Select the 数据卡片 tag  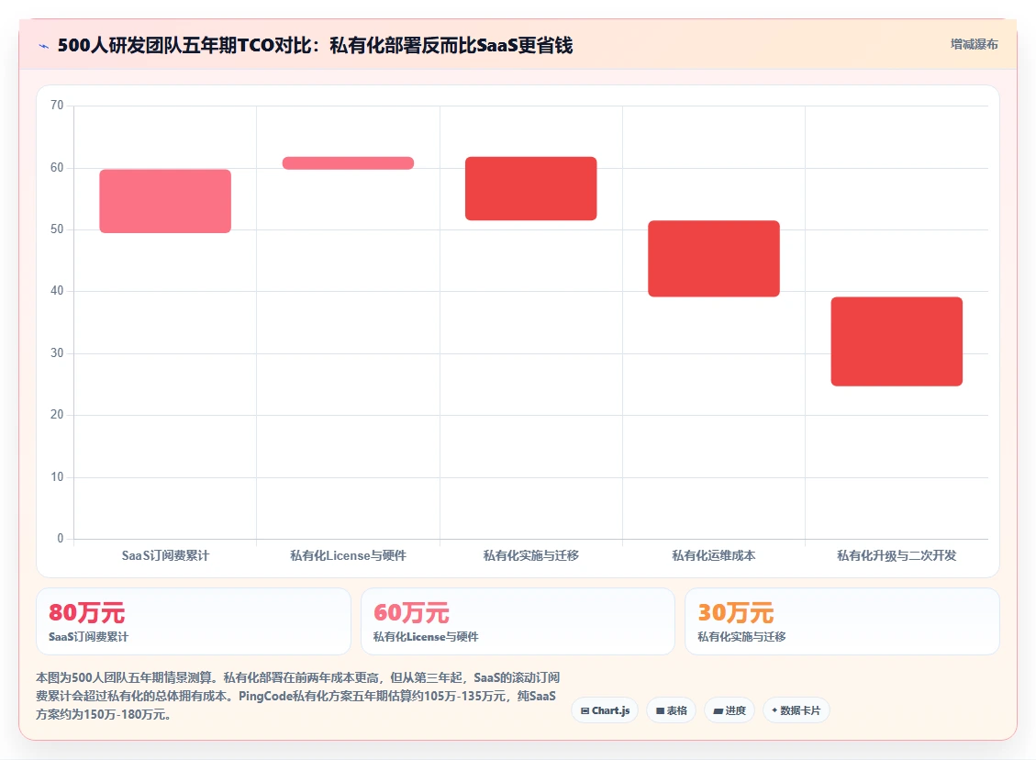point(796,710)
